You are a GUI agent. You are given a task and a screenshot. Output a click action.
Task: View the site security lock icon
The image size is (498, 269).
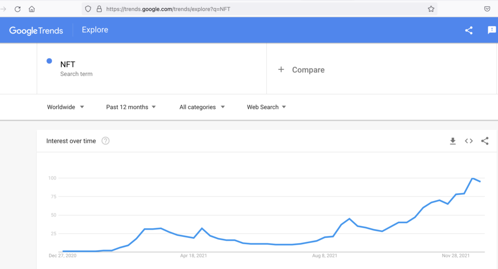click(x=99, y=9)
